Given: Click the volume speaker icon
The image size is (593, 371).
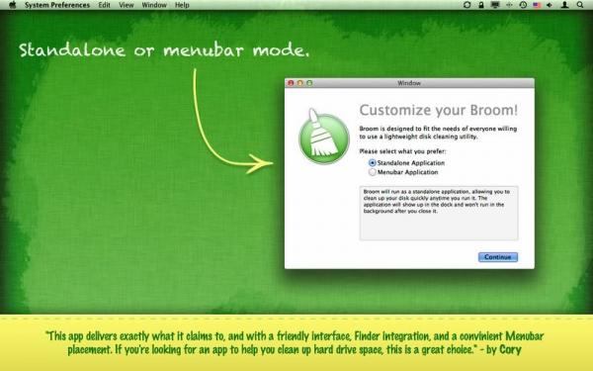Looking at the screenshot, I should [550, 5].
